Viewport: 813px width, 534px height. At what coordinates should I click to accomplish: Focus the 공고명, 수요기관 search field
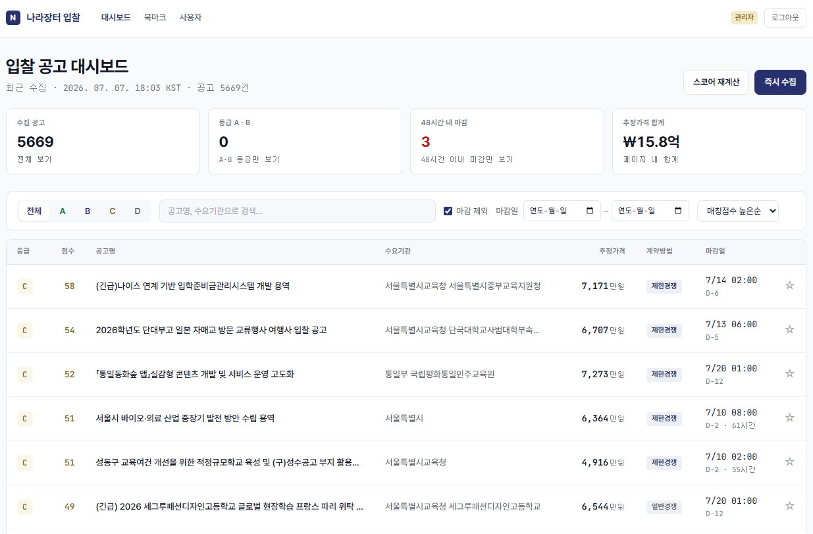point(298,211)
